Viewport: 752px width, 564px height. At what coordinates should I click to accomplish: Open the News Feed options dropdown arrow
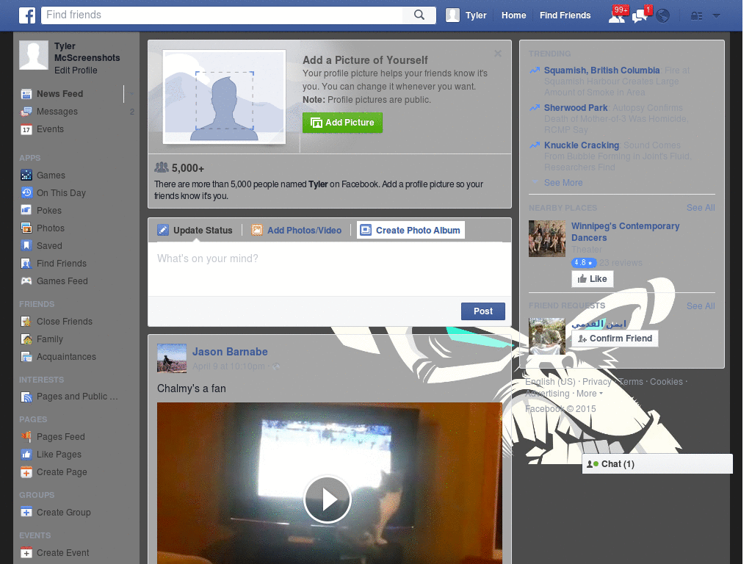pyautogui.click(x=131, y=93)
